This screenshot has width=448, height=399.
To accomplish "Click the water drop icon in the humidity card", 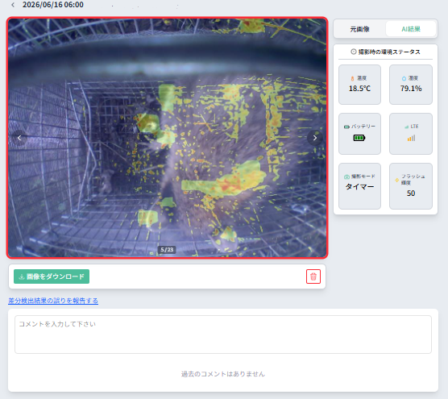I will (404, 78).
